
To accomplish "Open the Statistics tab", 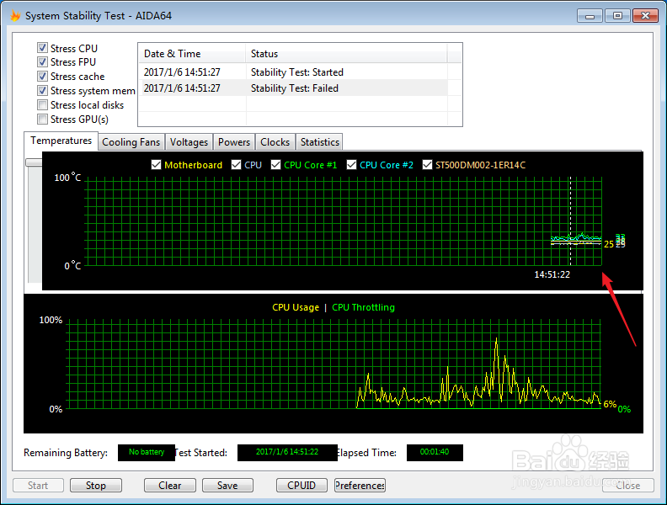I will tap(319, 142).
